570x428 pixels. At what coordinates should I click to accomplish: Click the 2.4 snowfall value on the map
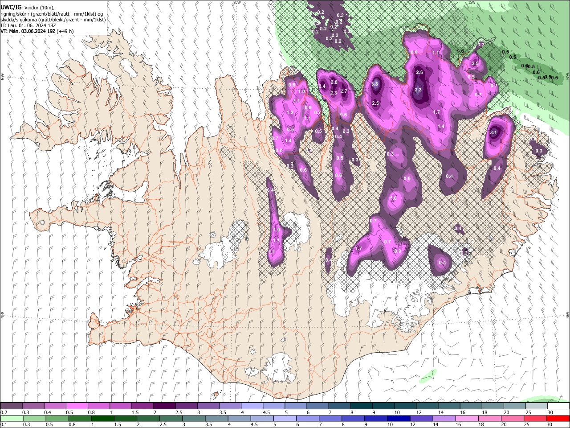[322, 86]
